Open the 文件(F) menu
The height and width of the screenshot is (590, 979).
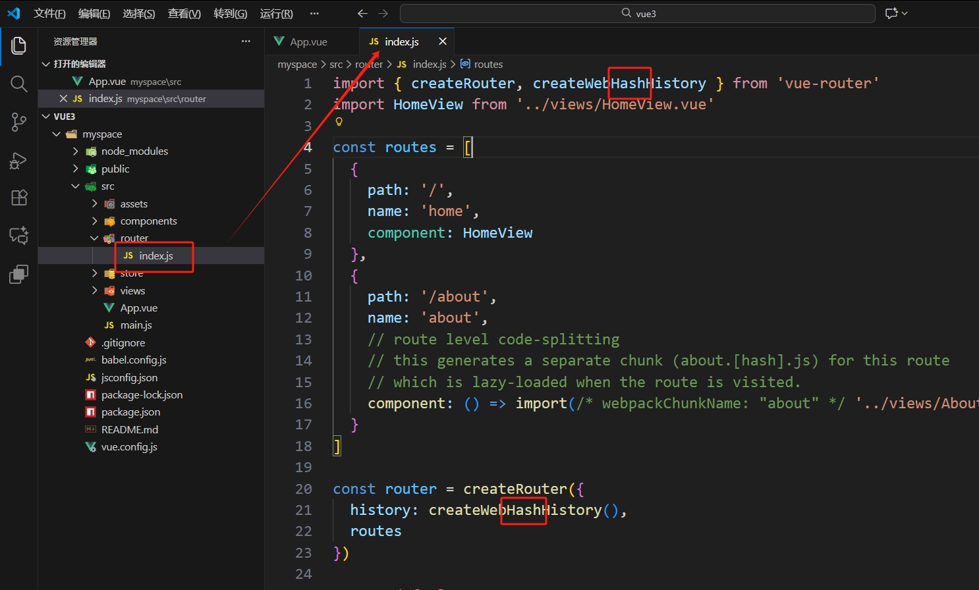[49, 14]
